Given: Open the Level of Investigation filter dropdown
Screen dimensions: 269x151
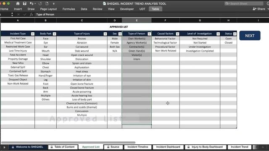Looking at the screenshot, I should [218, 34].
